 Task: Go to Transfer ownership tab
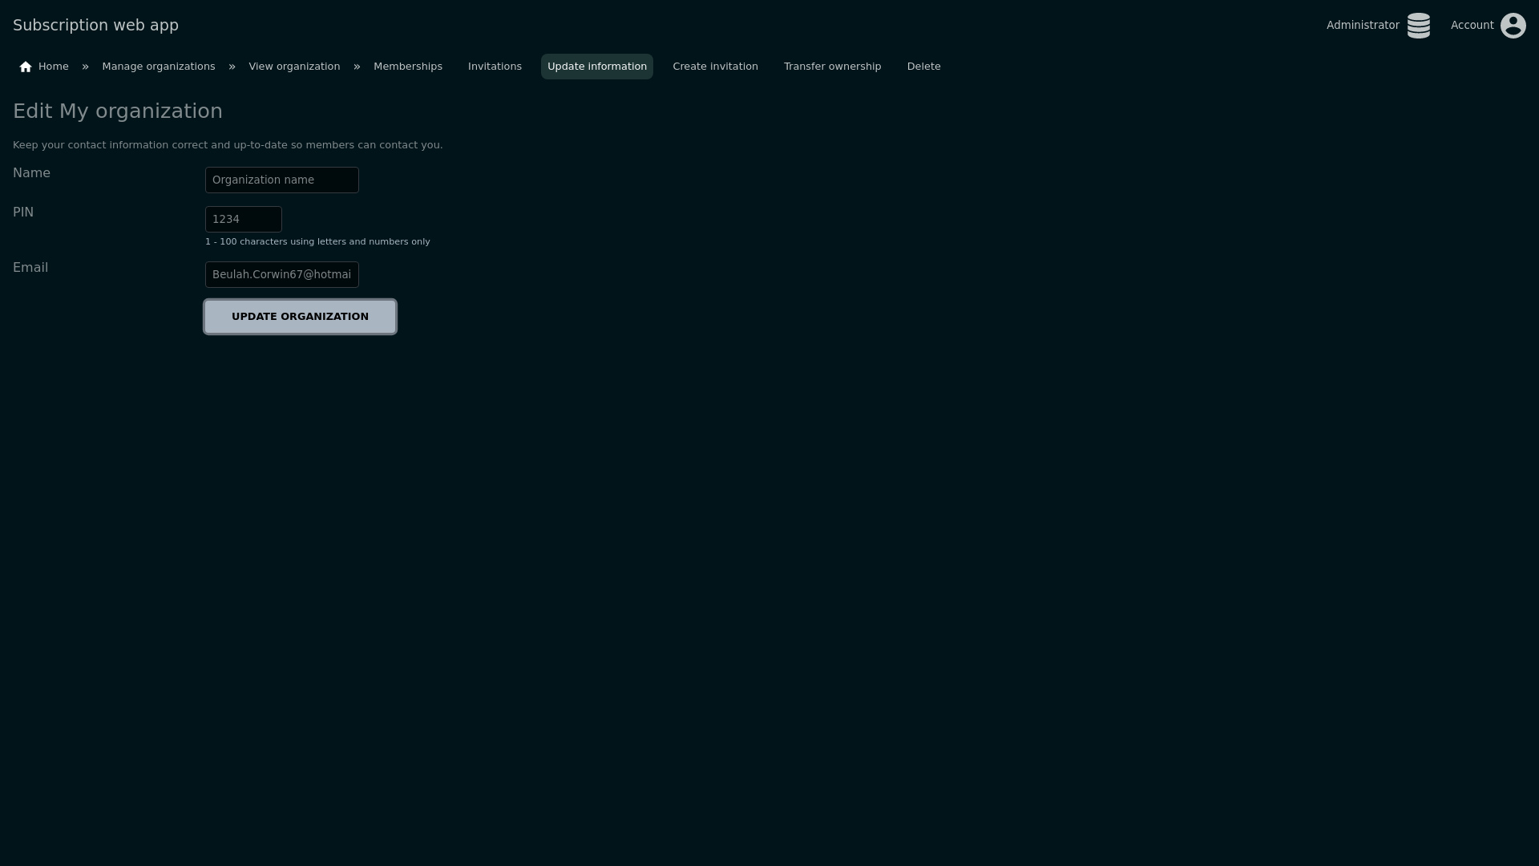click(832, 67)
